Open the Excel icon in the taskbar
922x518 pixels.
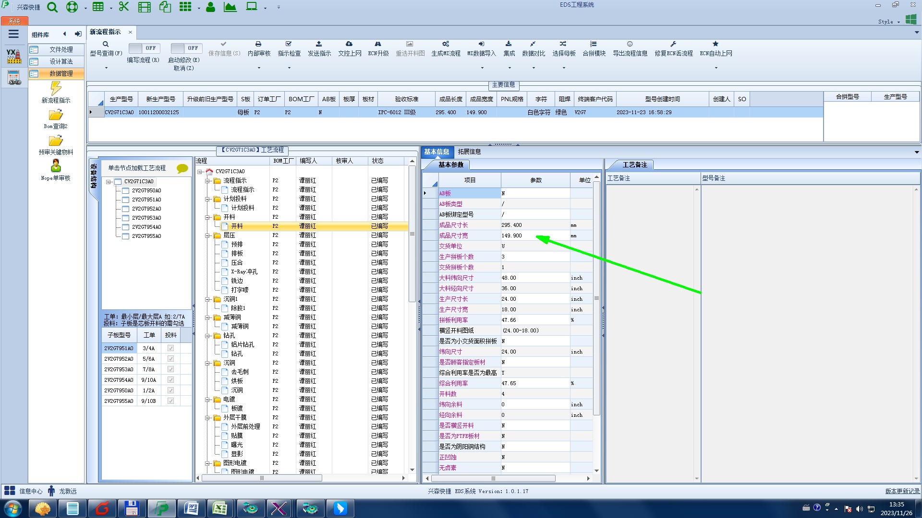(x=220, y=508)
